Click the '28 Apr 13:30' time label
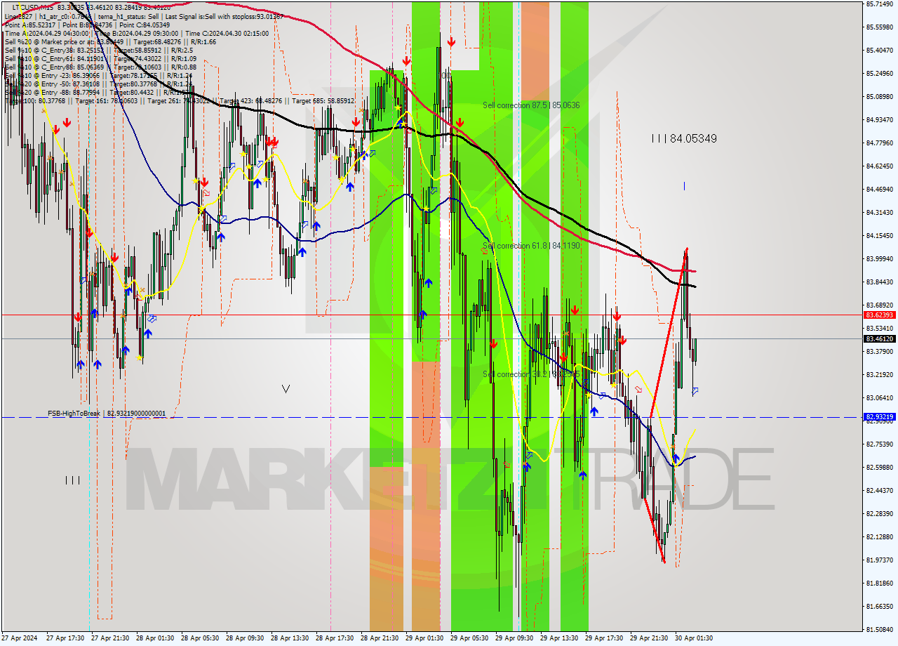This screenshot has height=646, width=898. click(290, 638)
